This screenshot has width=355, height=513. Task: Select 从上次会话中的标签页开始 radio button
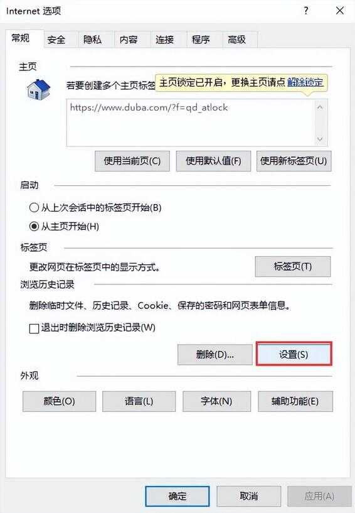click(x=34, y=207)
